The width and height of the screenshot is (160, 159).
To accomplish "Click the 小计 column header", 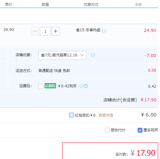I will coord(138,5).
